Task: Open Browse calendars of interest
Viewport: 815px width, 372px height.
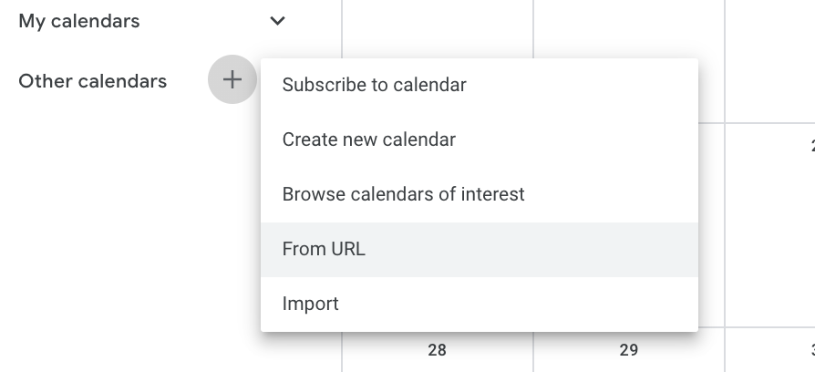Action: tap(404, 194)
